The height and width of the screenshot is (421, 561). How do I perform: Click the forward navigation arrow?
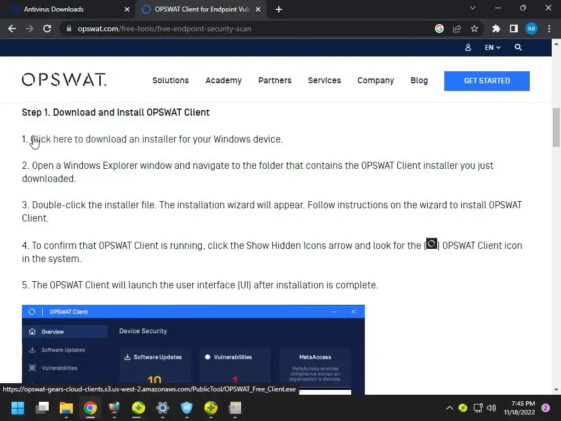(30, 29)
